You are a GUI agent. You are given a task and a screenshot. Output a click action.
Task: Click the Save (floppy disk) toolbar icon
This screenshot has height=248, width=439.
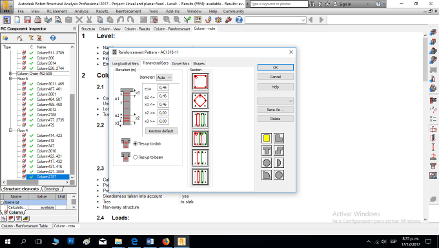[x=27, y=20]
